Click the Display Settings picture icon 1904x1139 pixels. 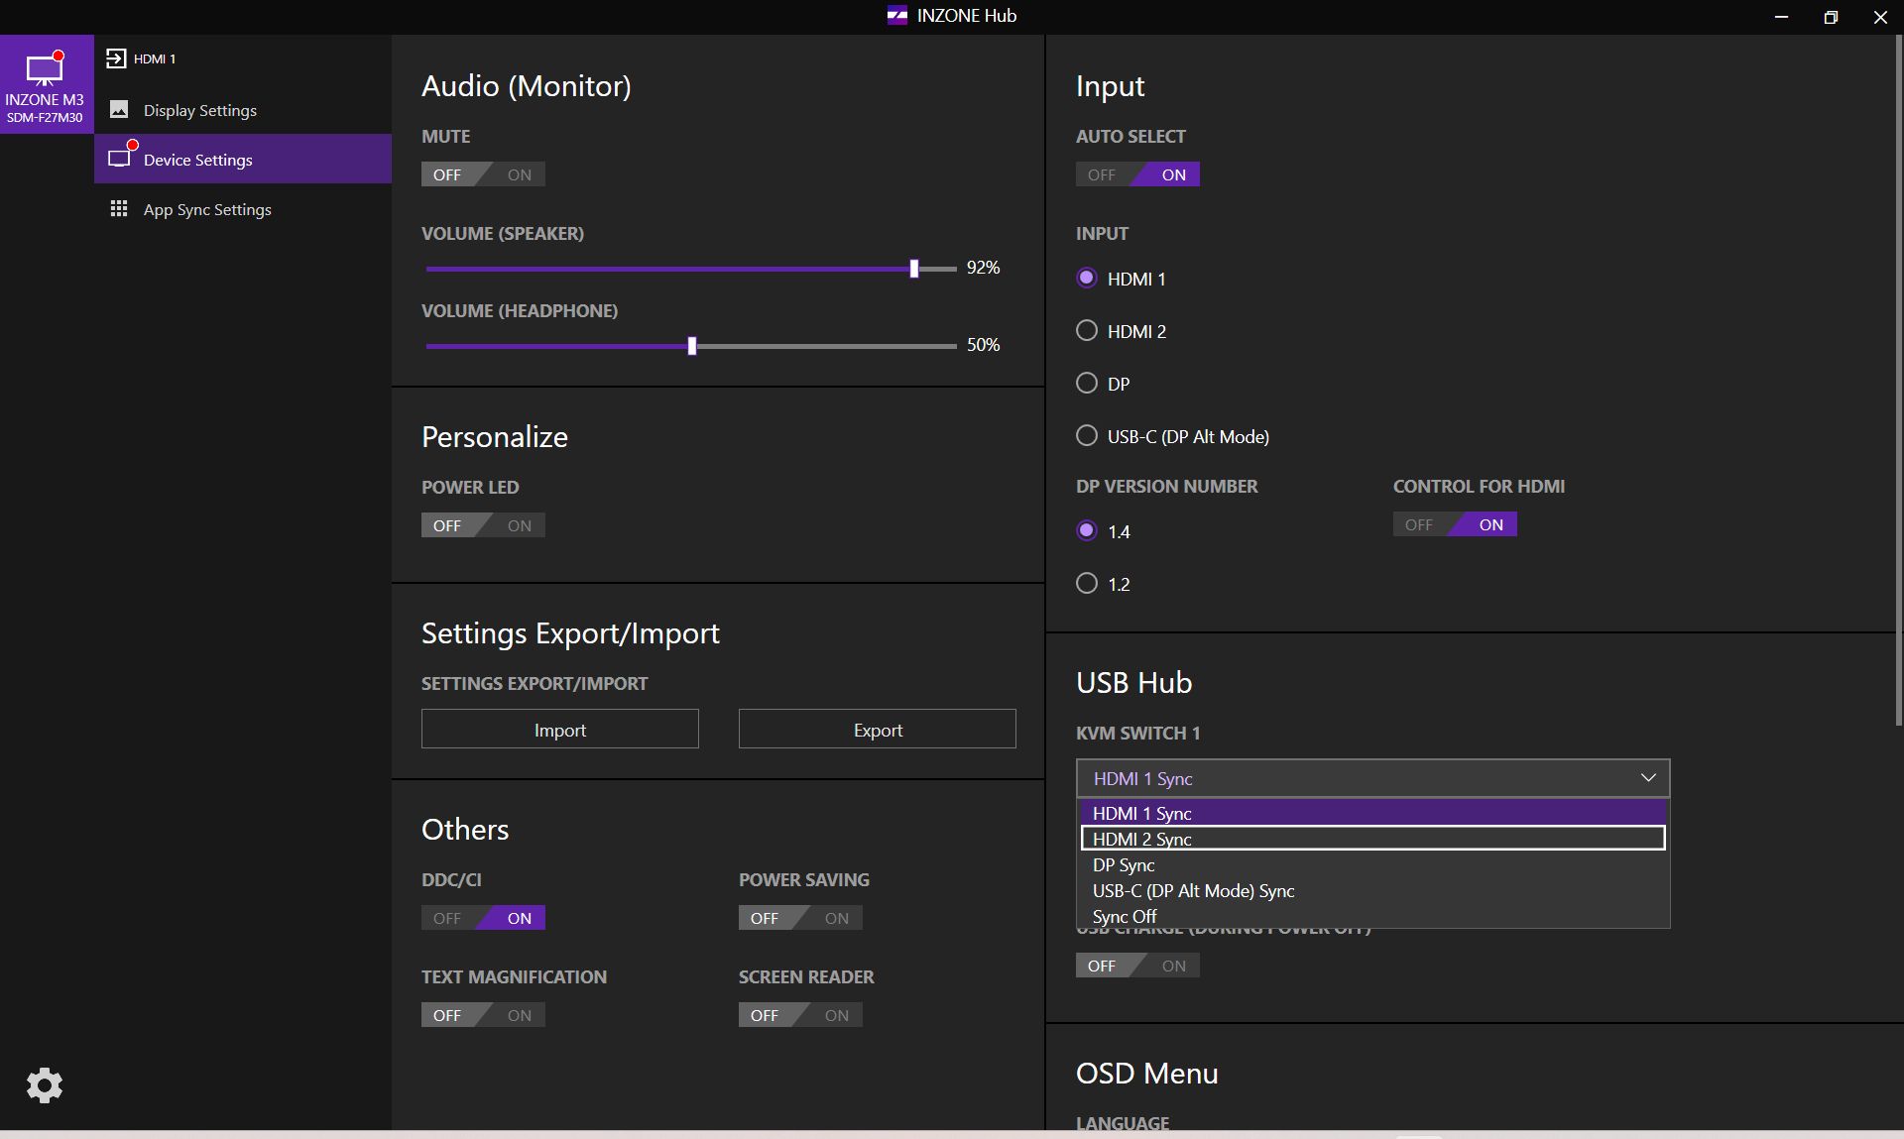[119, 109]
